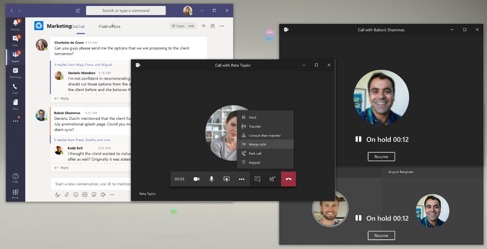This screenshot has width=487, height=249.
Task: Click the Search or type a command box
Action: click(x=126, y=10)
